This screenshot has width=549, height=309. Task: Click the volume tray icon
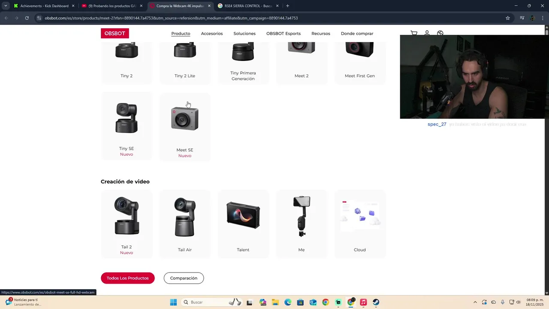click(x=518, y=302)
